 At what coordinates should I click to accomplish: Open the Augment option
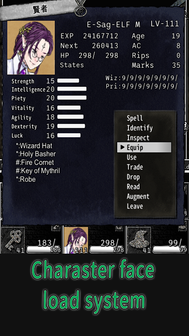138,197
